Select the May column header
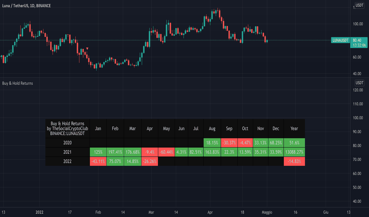The height and width of the screenshot is (217, 369). point(166,129)
